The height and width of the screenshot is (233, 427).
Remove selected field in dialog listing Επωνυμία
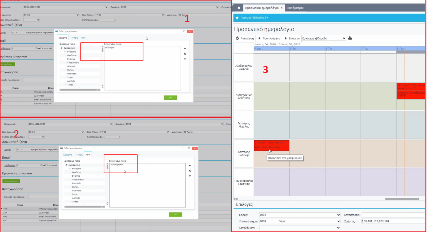pos(185,54)
